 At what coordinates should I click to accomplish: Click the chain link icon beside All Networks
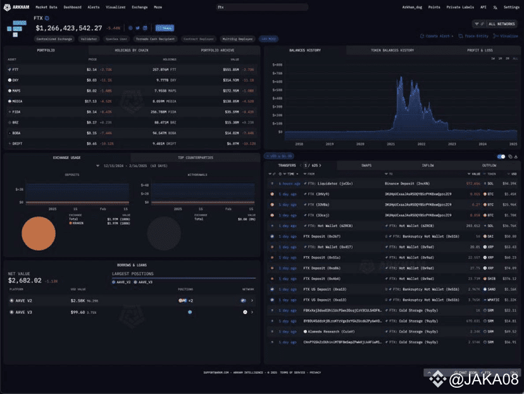[482, 23]
